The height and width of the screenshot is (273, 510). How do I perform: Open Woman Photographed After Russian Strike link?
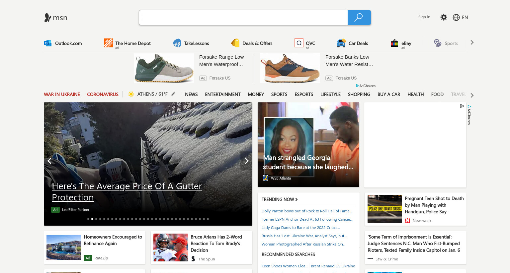[303, 244]
